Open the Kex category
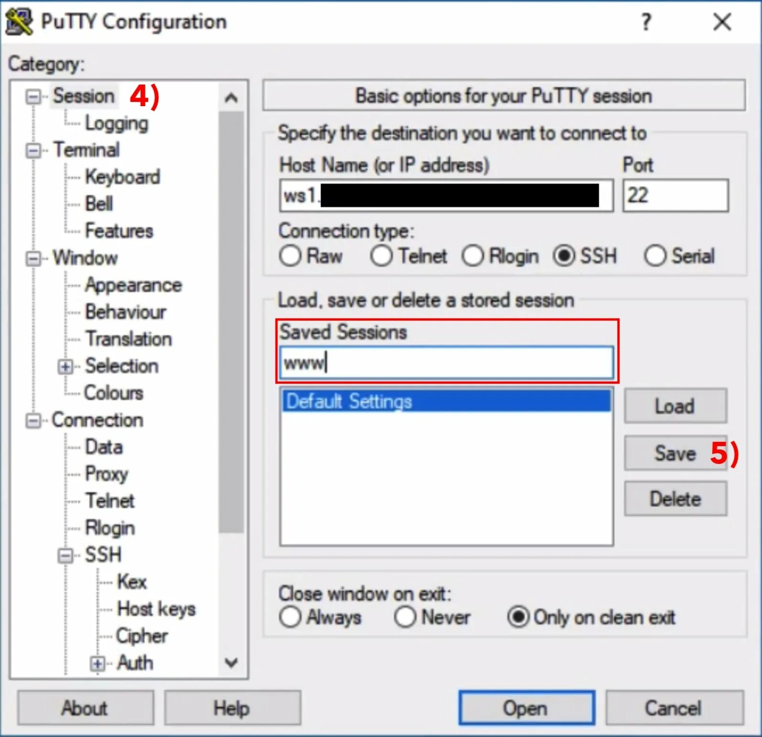The image size is (762, 737). point(132,582)
